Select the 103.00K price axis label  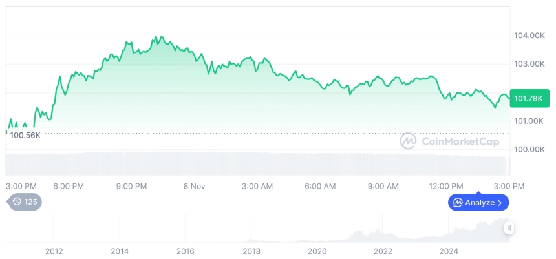(529, 64)
